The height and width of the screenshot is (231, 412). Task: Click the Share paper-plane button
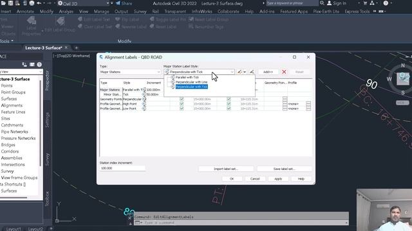coord(124,3)
